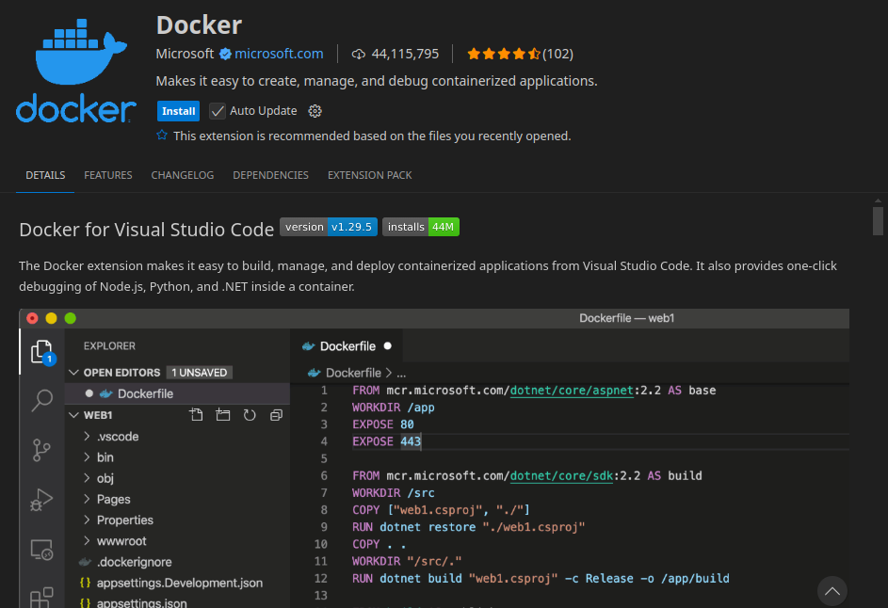
Task: Open the DEPENDENCIES tab
Action: click(270, 175)
